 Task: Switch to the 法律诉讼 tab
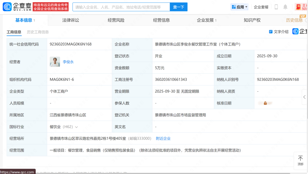point(71,20)
